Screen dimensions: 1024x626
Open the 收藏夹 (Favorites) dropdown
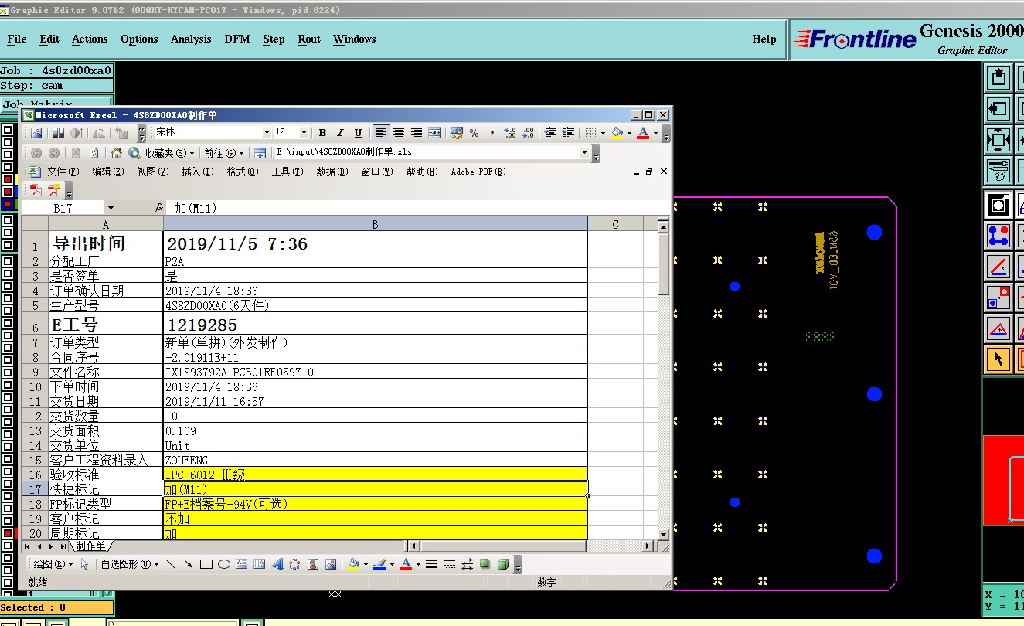[x=170, y=153]
